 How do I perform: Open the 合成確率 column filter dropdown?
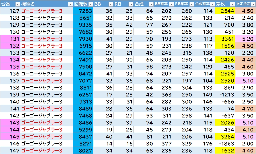click(212, 4)
